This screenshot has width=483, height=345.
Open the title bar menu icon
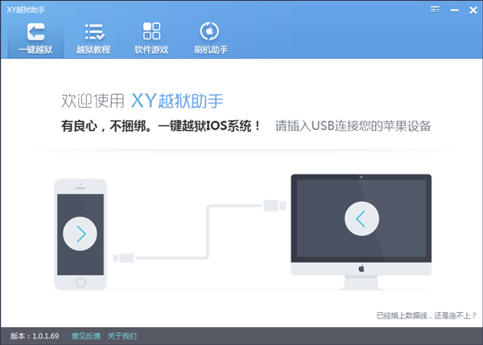point(435,10)
